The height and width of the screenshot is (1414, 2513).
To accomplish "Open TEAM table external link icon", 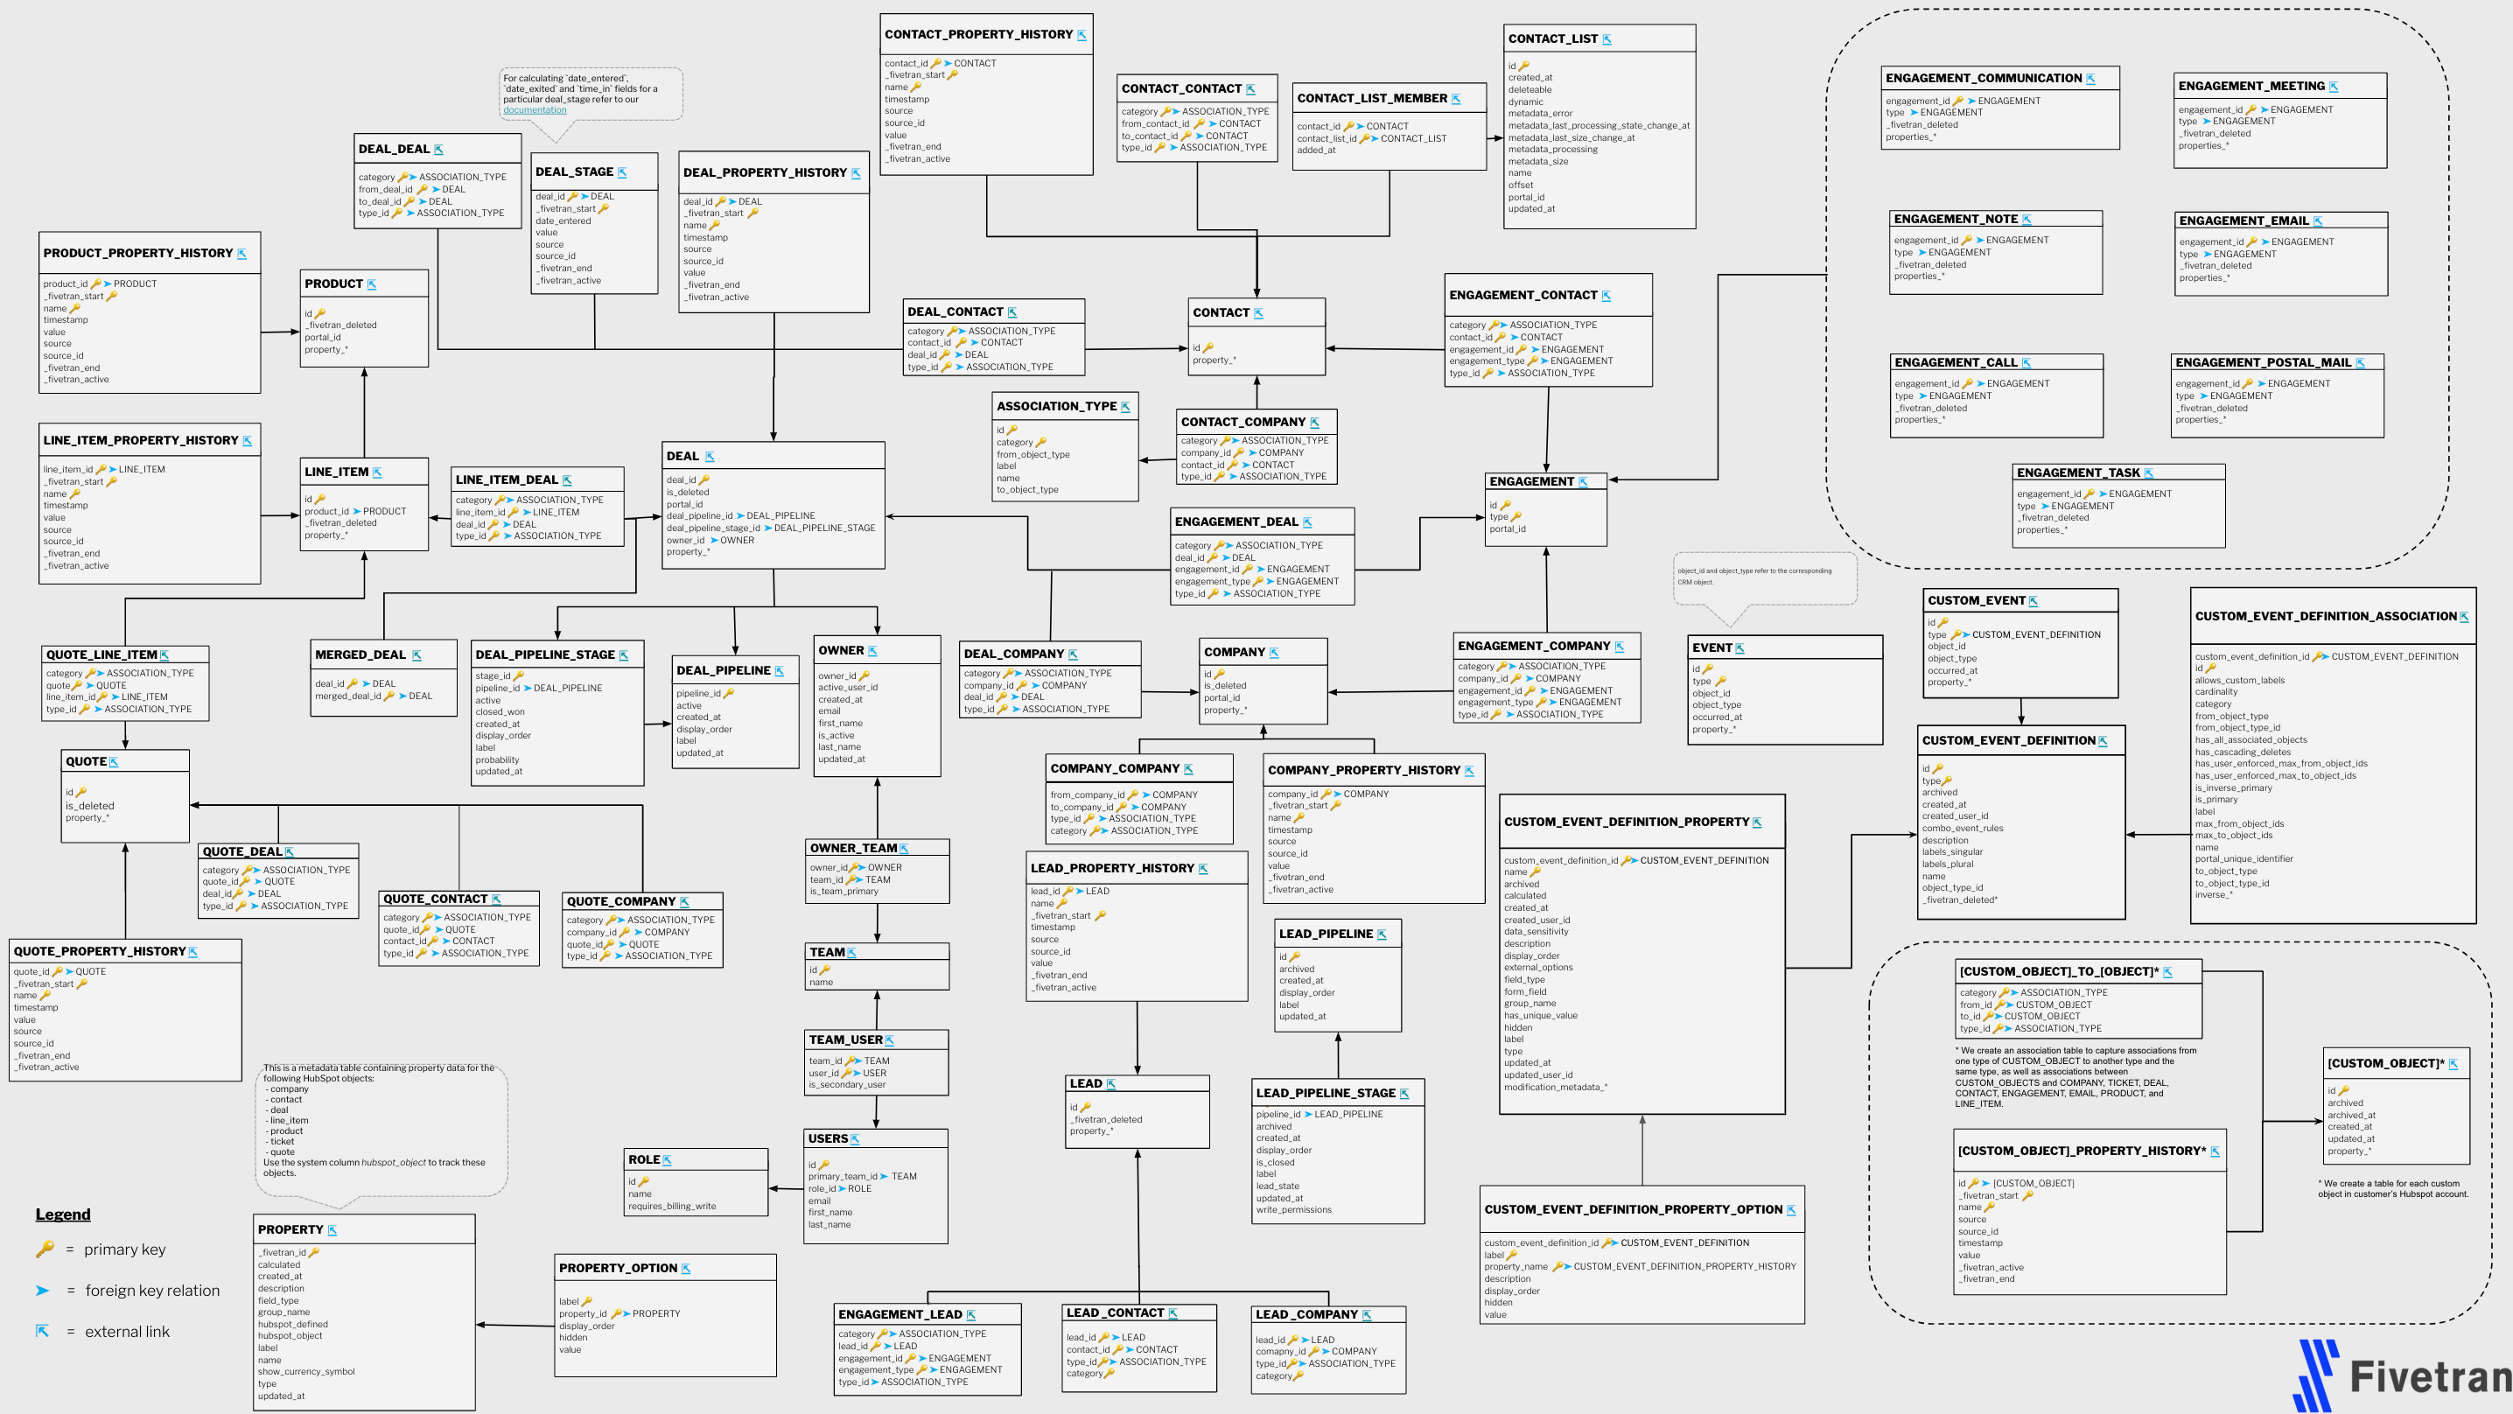I will point(851,954).
